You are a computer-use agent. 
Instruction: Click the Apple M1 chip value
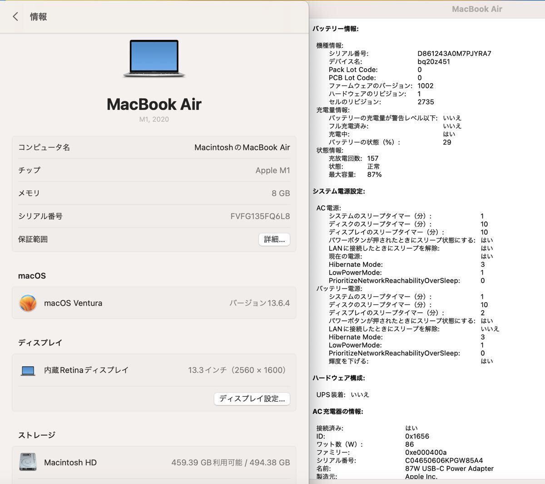272,170
